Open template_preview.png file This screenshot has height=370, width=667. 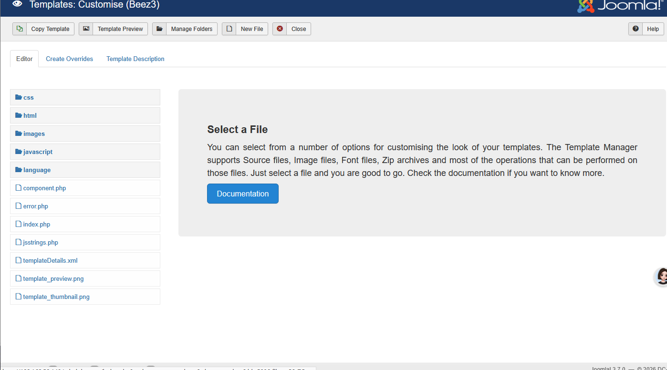(x=53, y=278)
